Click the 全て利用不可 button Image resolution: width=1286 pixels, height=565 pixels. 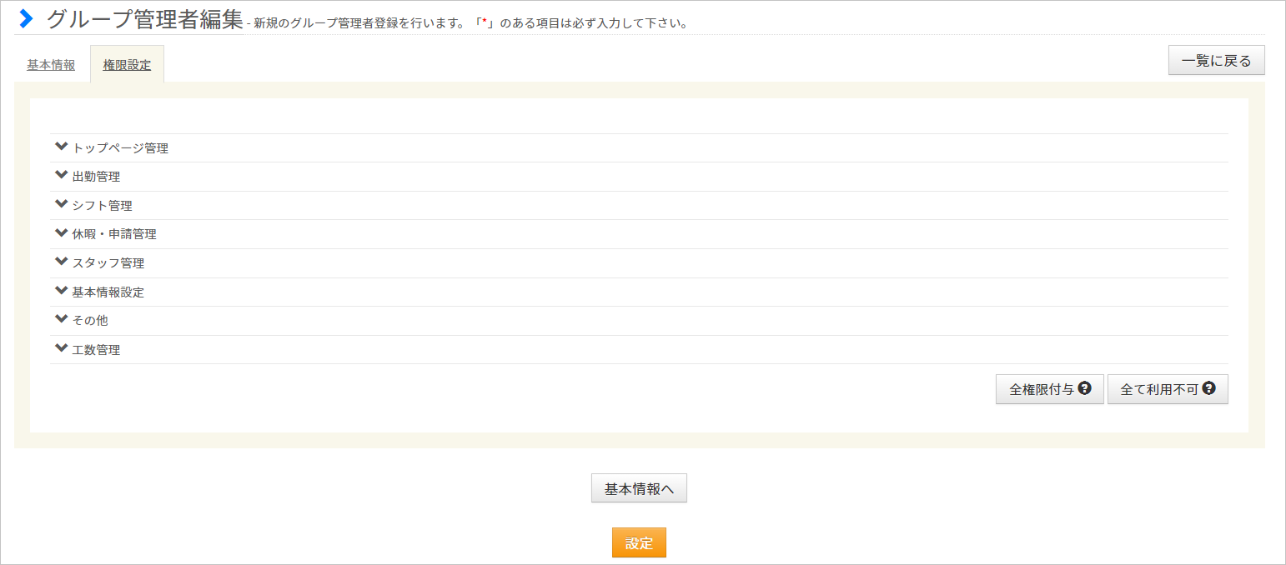pos(1168,389)
